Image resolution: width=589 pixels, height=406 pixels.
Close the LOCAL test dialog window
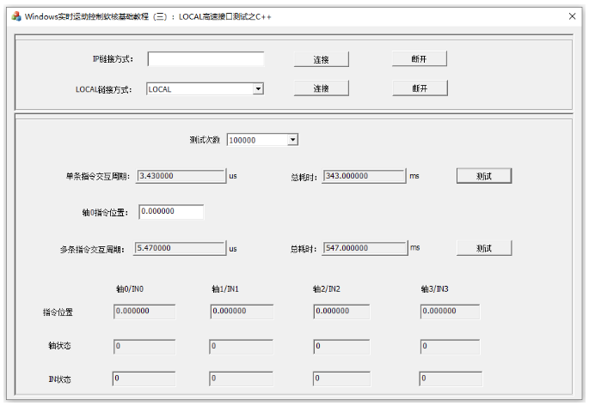coord(572,16)
